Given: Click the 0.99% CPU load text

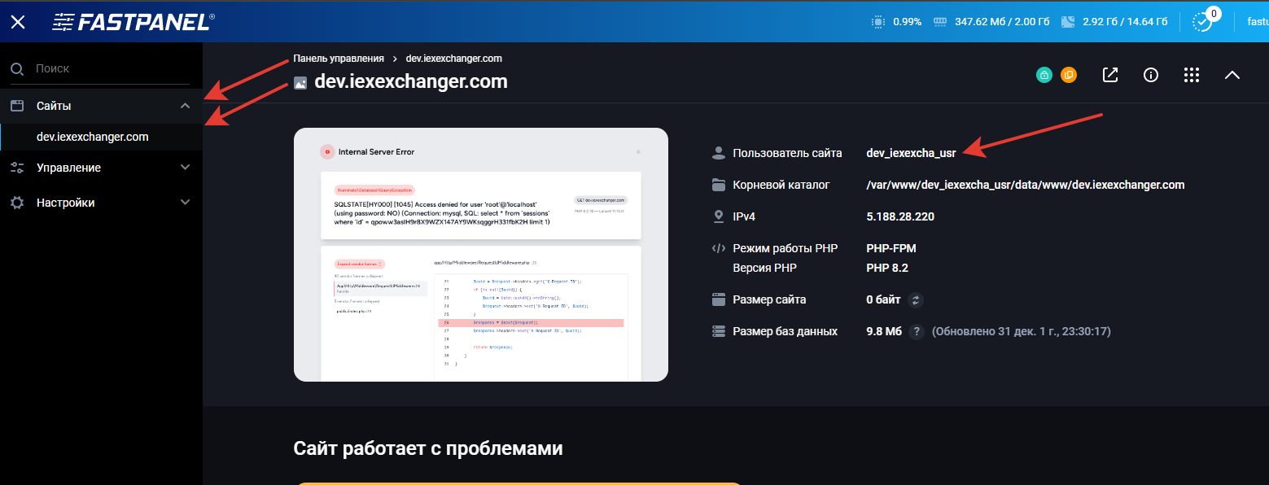Looking at the screenshot, I should (x=907, y=22).
